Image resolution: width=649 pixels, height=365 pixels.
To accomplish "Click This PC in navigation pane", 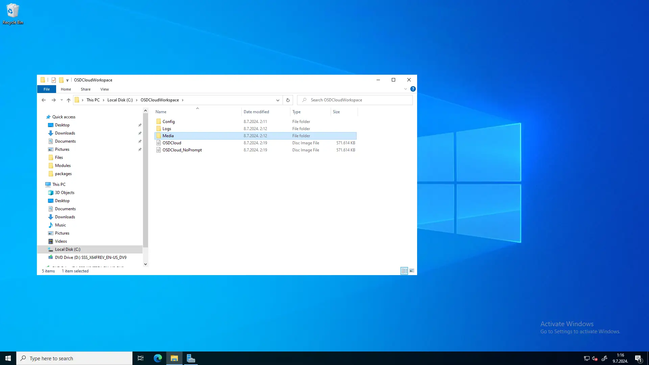I will pyautogui.click(x=59, y=185).
